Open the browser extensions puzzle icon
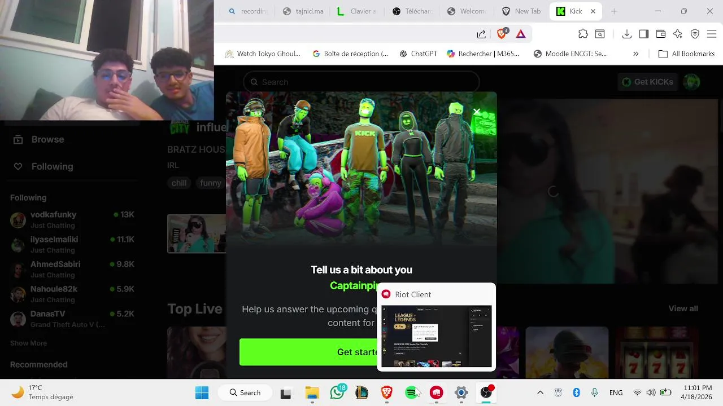This screenshot has width=723, height=406. click(x=583, y=34)
